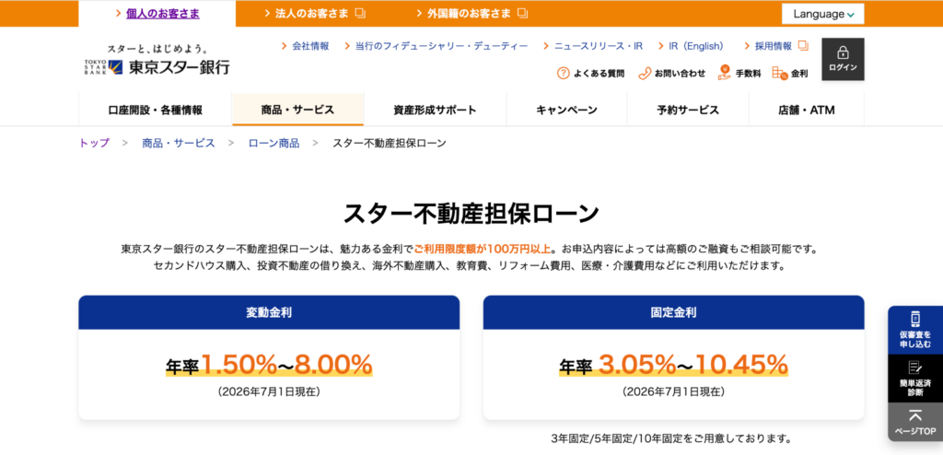Open the 店舗・ATM menu item
The image size is (943, 455).
[x=807, y=110]
